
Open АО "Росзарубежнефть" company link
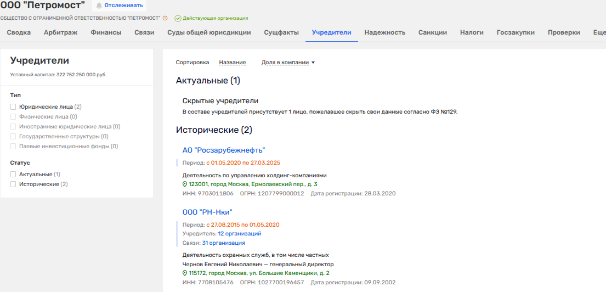pyautogui.click(x=224, y=150)
